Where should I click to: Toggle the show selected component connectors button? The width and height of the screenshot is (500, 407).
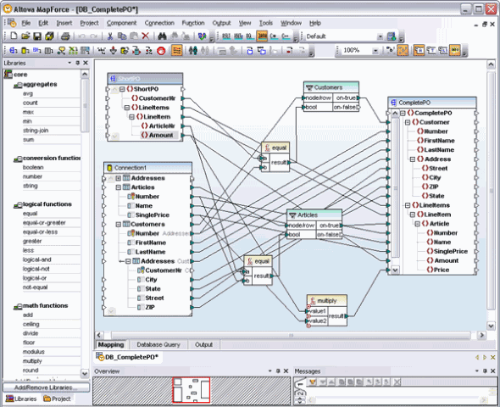[390, 50]
